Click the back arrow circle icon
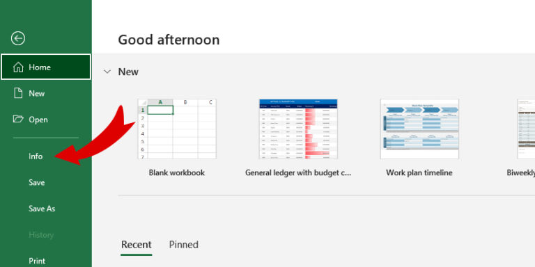The height and width of the screenshot is (267, 535). click(x=17, y=38)
